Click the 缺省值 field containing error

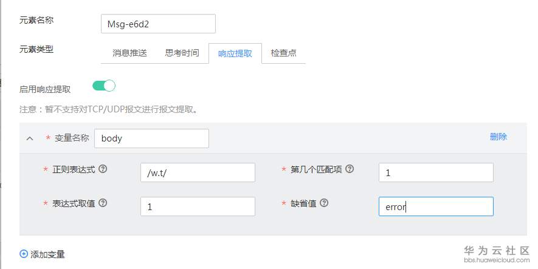(x=435, y=206)
